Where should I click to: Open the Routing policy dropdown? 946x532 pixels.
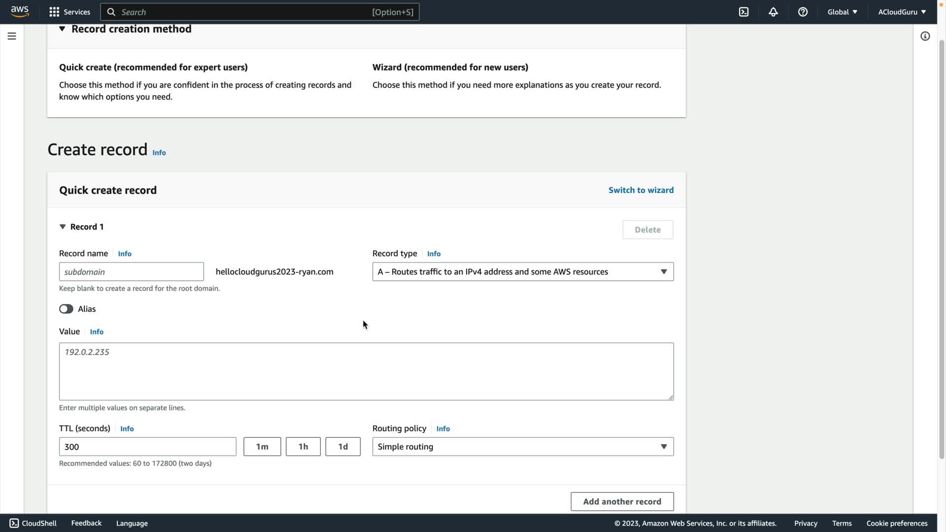pyautogui.click(x=522, y=446)
